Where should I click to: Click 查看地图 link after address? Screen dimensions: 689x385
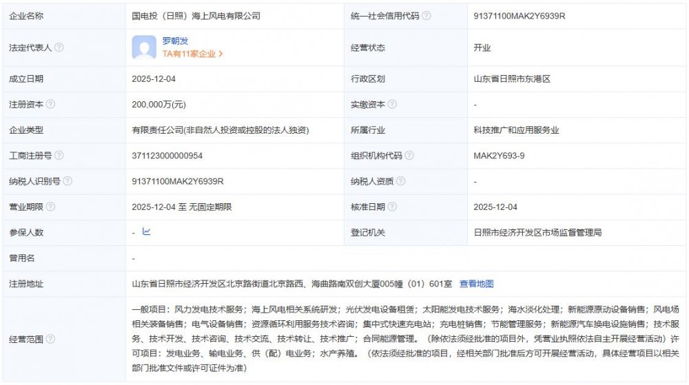pyautogui.click(x=477, y=284)
